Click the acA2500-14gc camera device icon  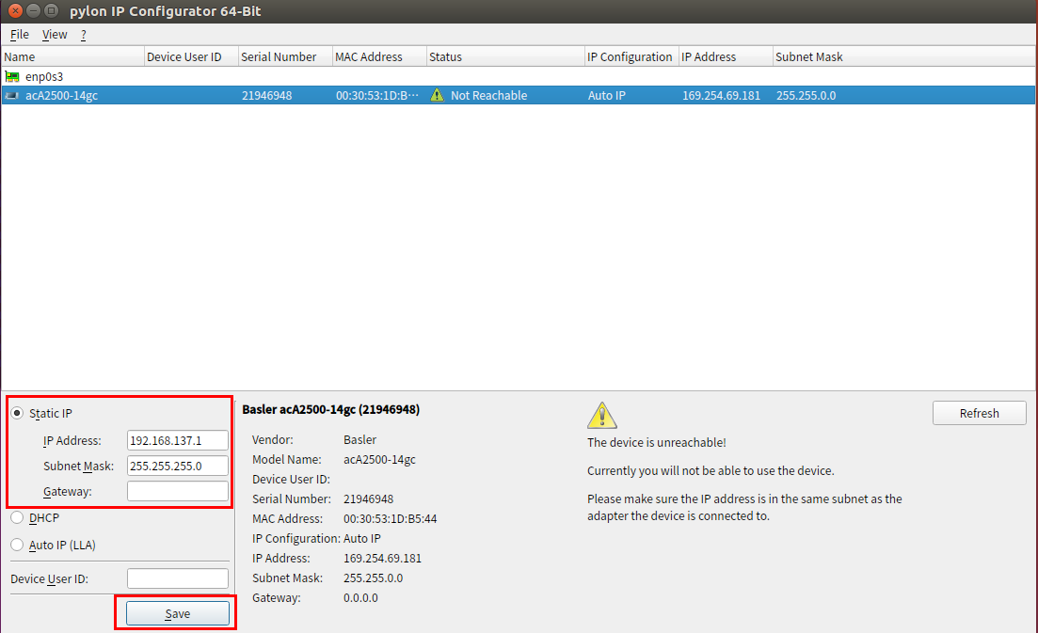click(x=12, y=96)
